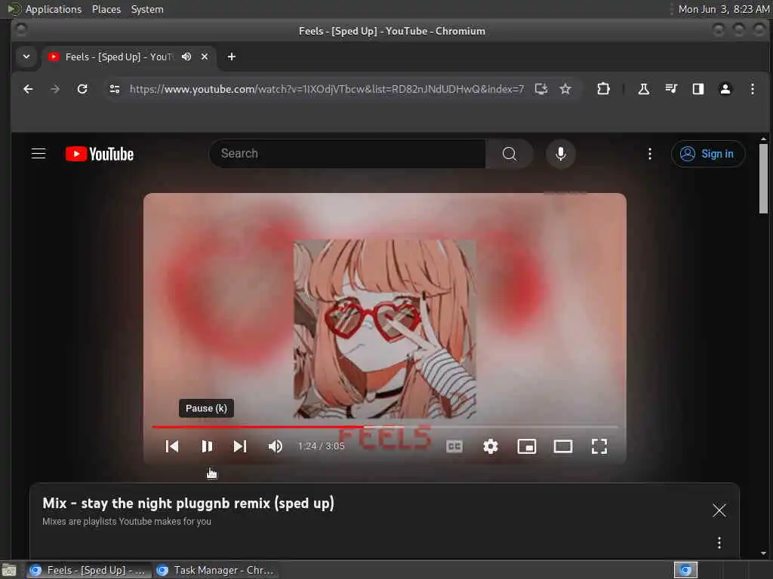The height and width of the screenshot is (579, 773).
Task: Open the media controls toolbar icon
Action: tap(671, 89)
